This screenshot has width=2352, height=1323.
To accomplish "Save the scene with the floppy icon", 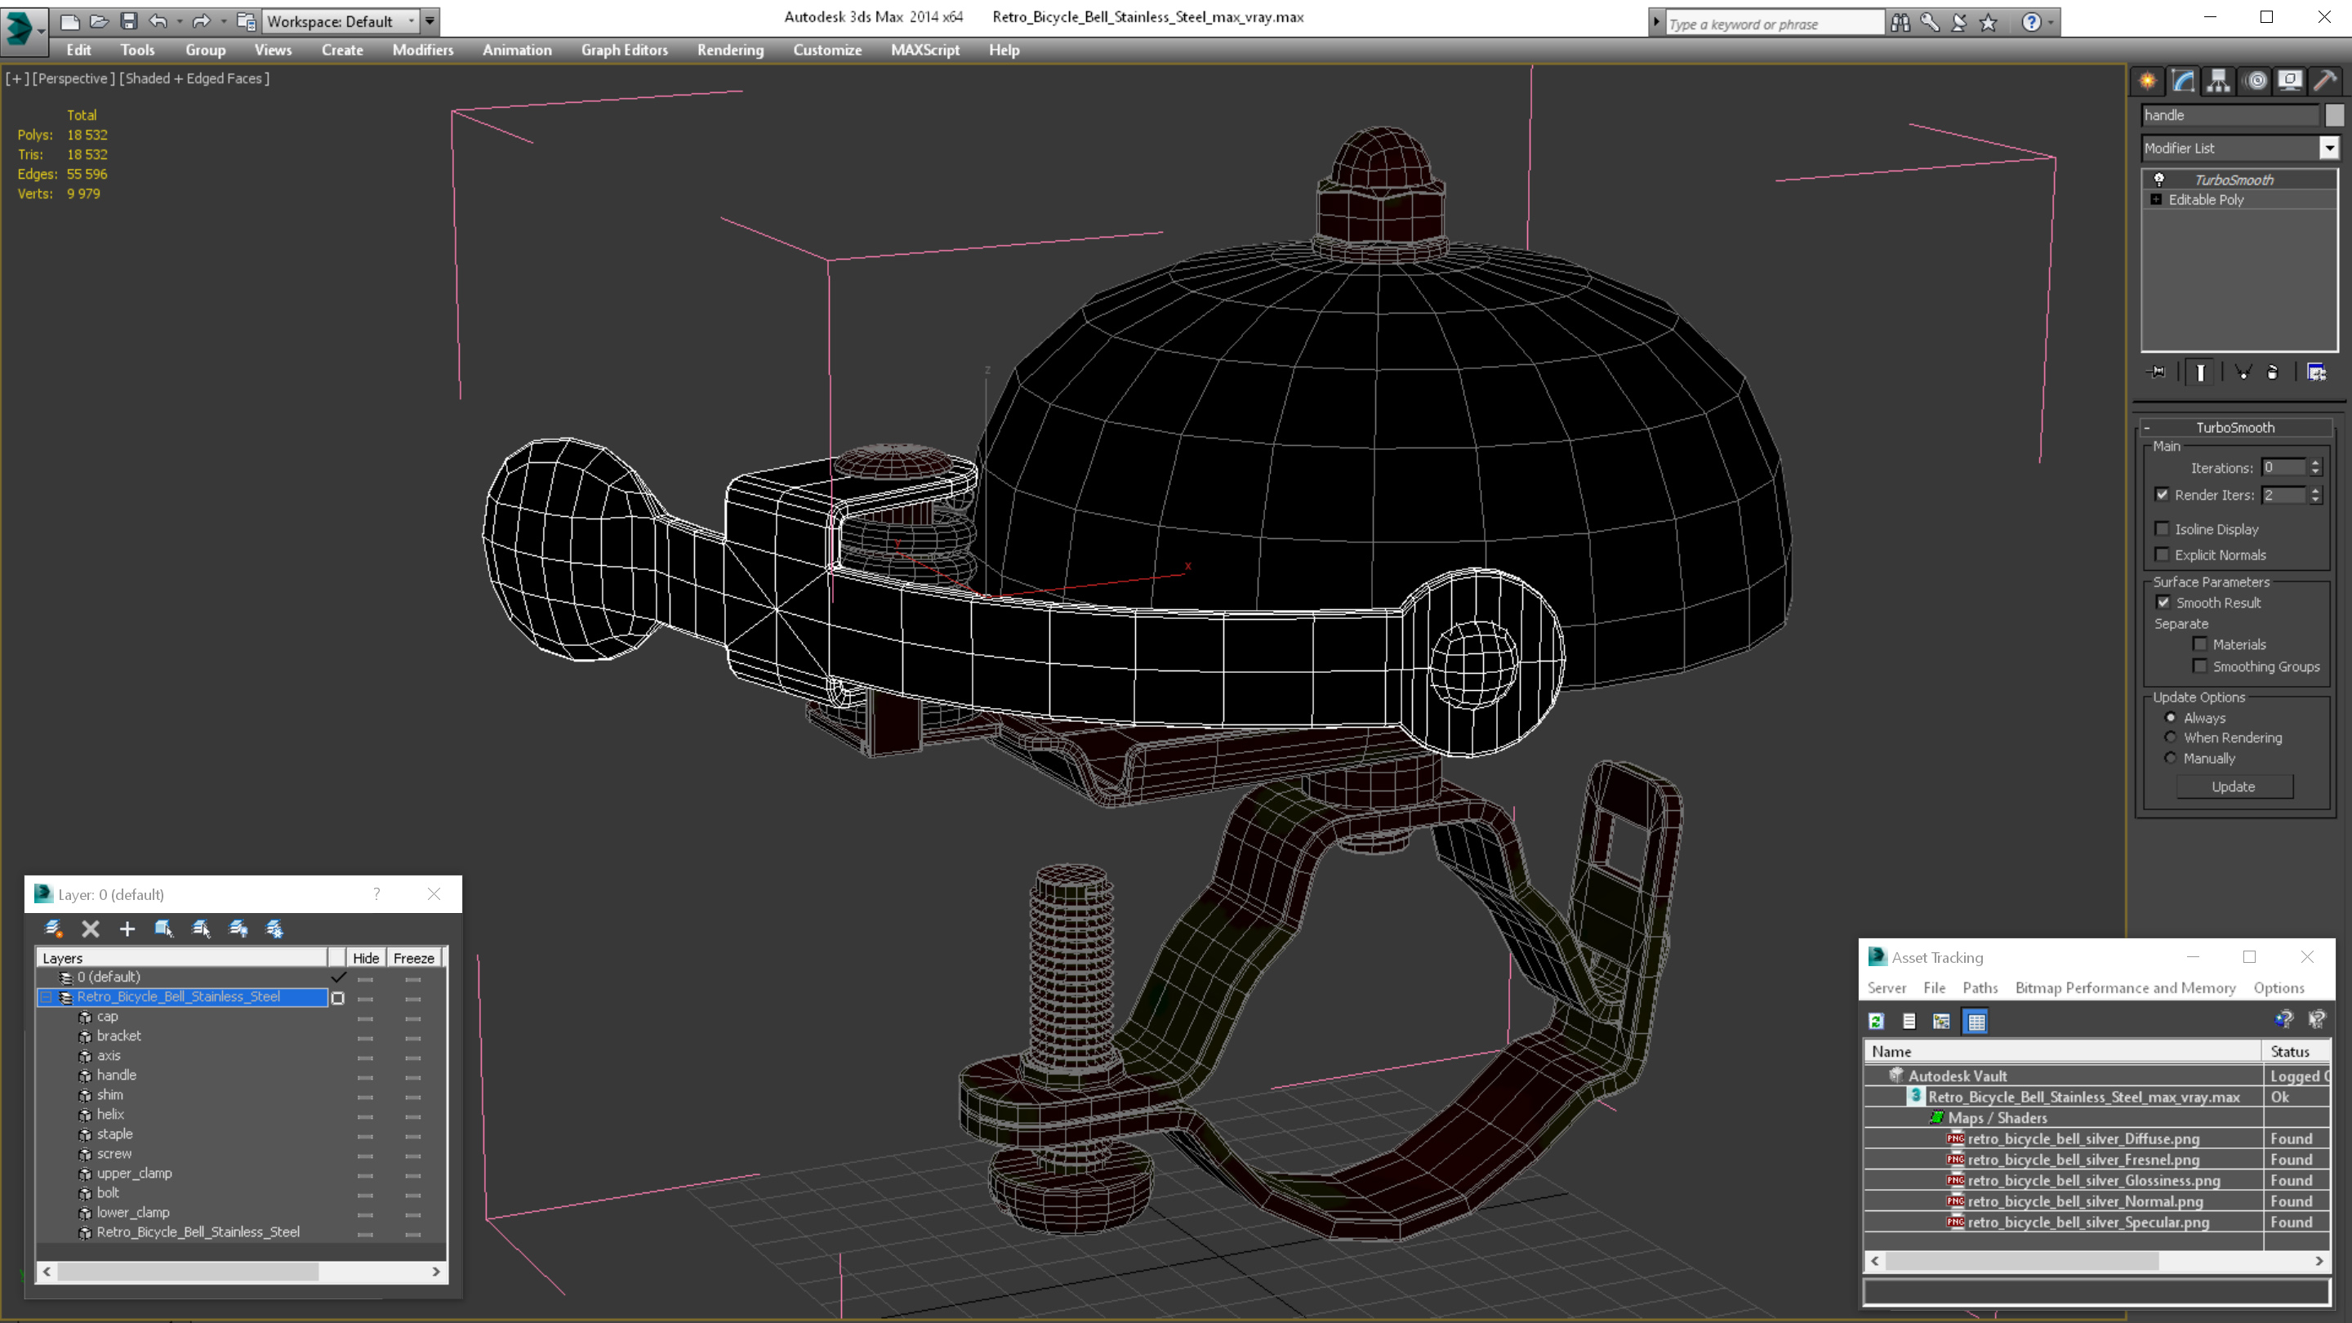I will [129, 21].
